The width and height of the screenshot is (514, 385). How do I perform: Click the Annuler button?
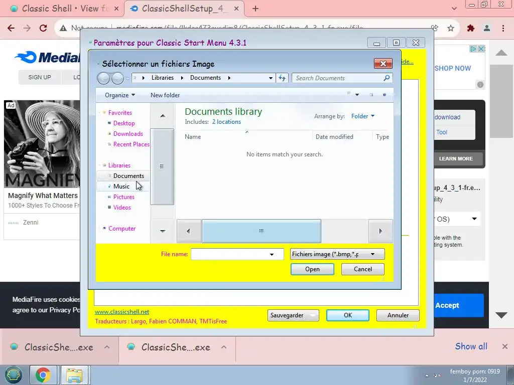(x=398, y=315)
